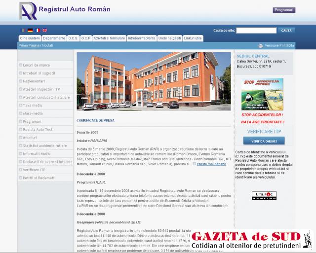Open Revista Auto Test in sidebar
316x253 pixels.
coord(45,129)
